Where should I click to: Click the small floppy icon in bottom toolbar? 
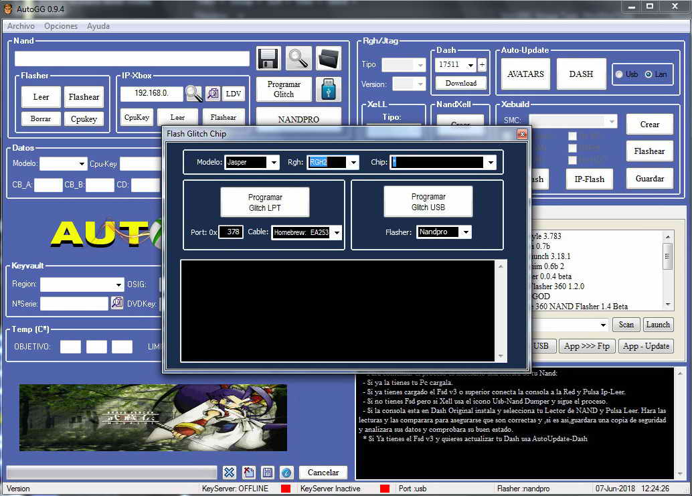(x=267, y=472)
